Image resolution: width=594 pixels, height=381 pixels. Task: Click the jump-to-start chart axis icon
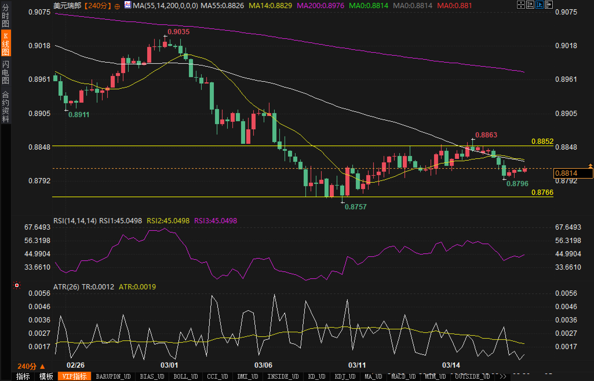(x=530, y=5)
